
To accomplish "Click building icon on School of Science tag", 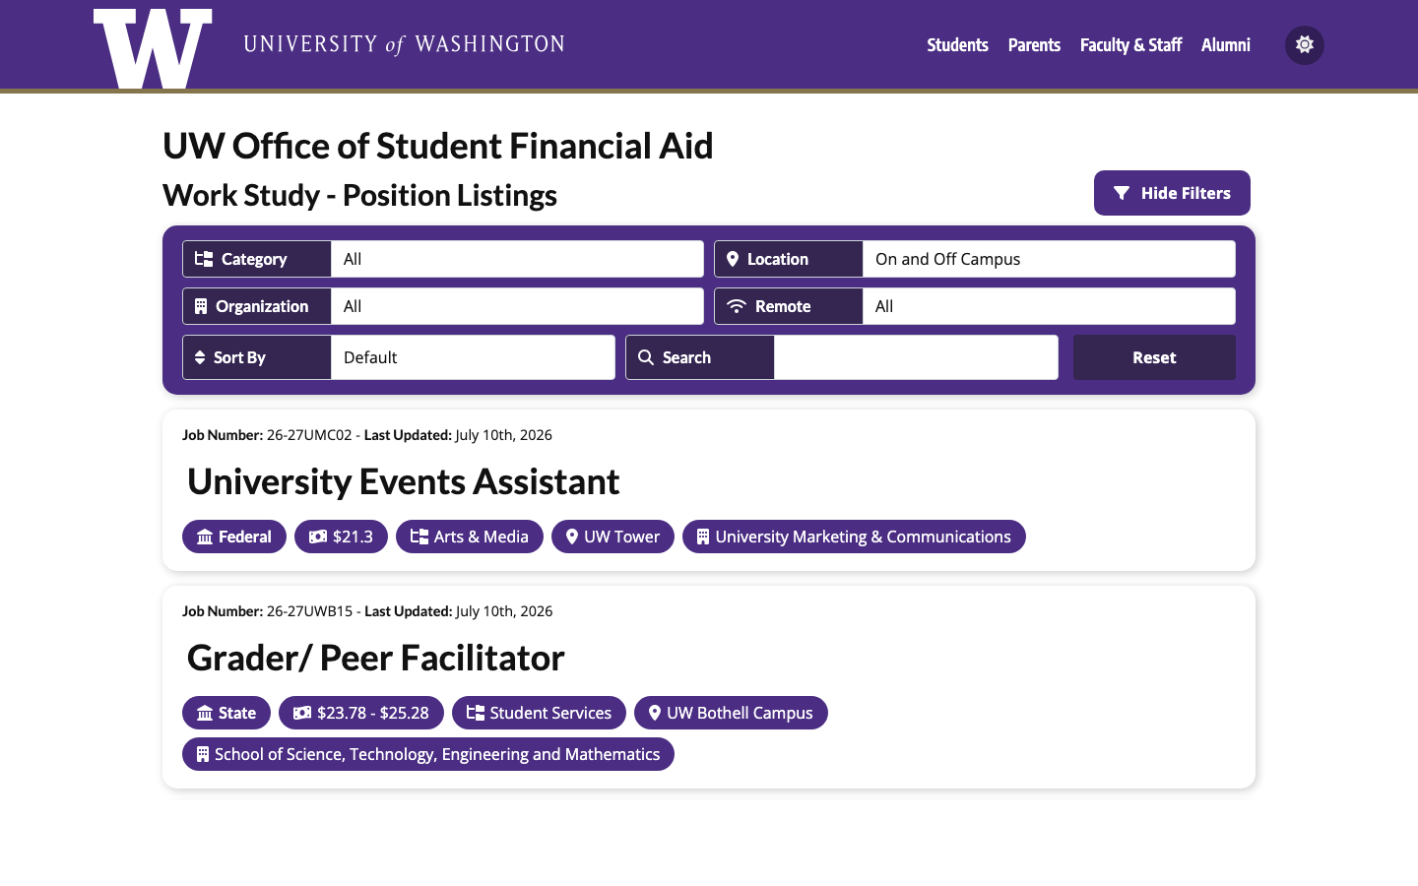I will 203,754.
